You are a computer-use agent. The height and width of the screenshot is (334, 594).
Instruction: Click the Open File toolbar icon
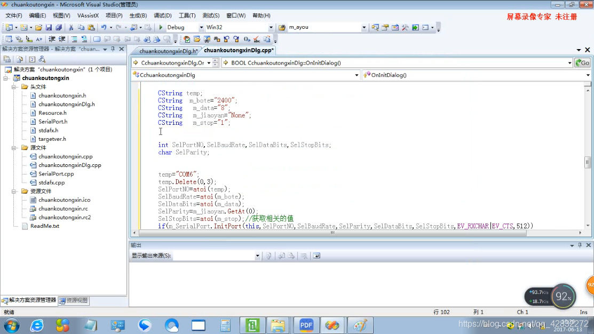point(38,27)
